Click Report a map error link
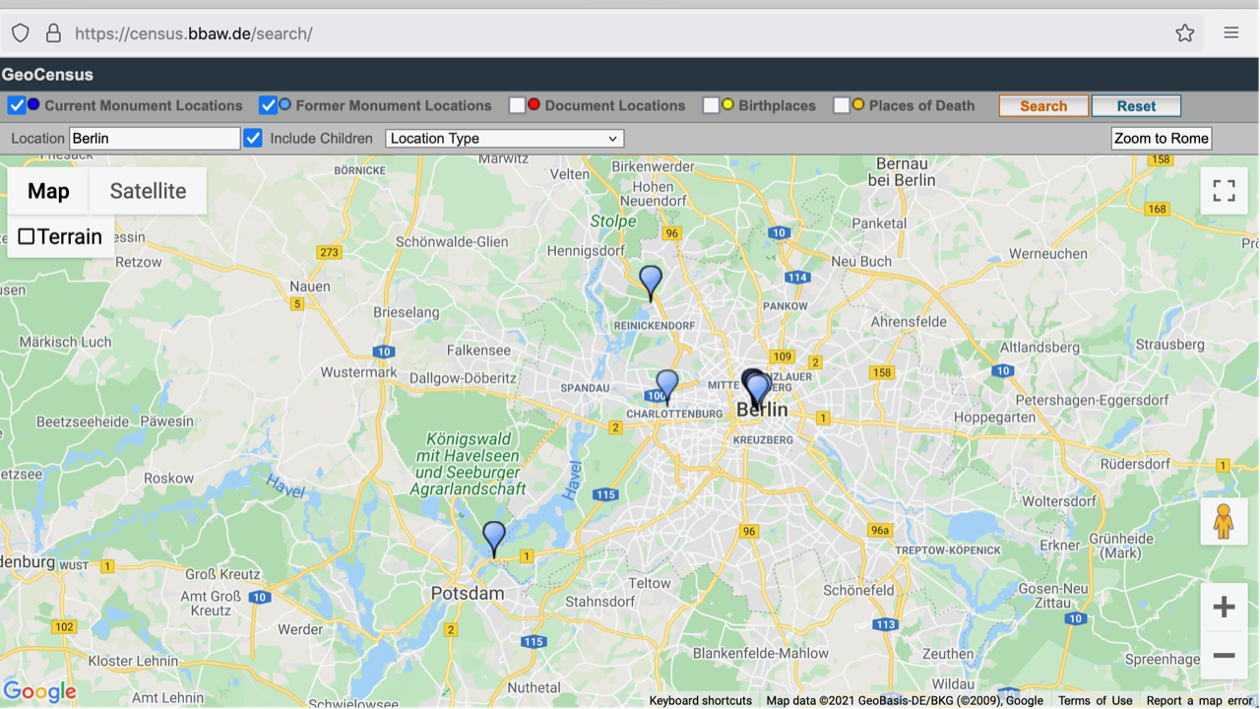Screen dimensions: 1260x709 [x=1199, y=700]
